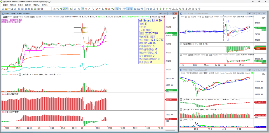This screenshot has width=269, height=133.
Task: Expand the highlighted signal icon's dropdown arrow
Action: (x=67, y=9)
